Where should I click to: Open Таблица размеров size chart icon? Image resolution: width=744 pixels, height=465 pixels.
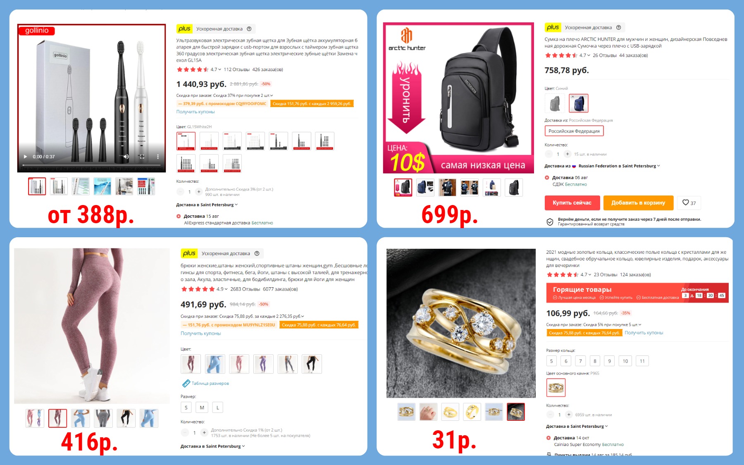(x=186, y=383)
